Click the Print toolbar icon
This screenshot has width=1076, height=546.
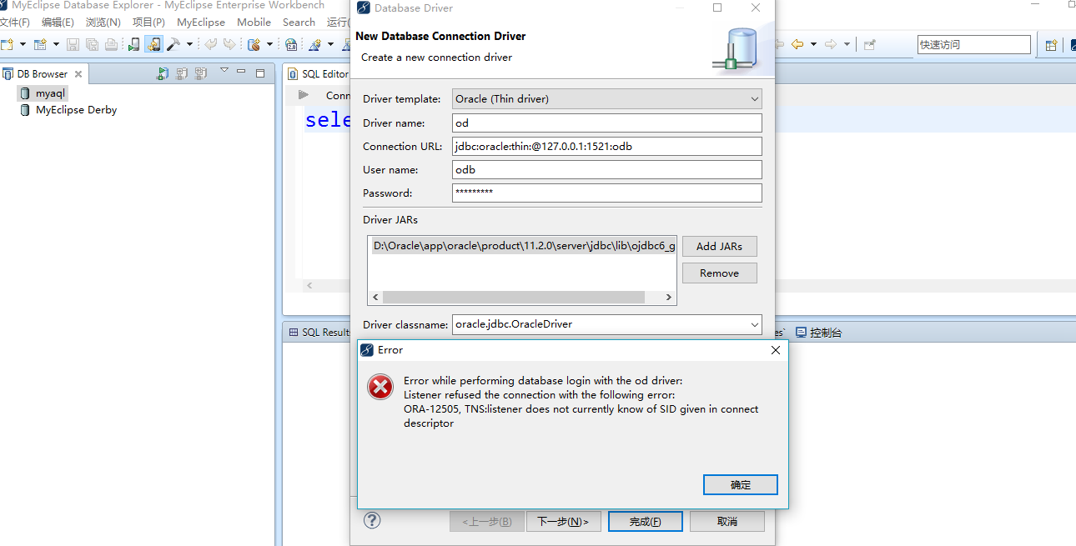coord(111,44)
